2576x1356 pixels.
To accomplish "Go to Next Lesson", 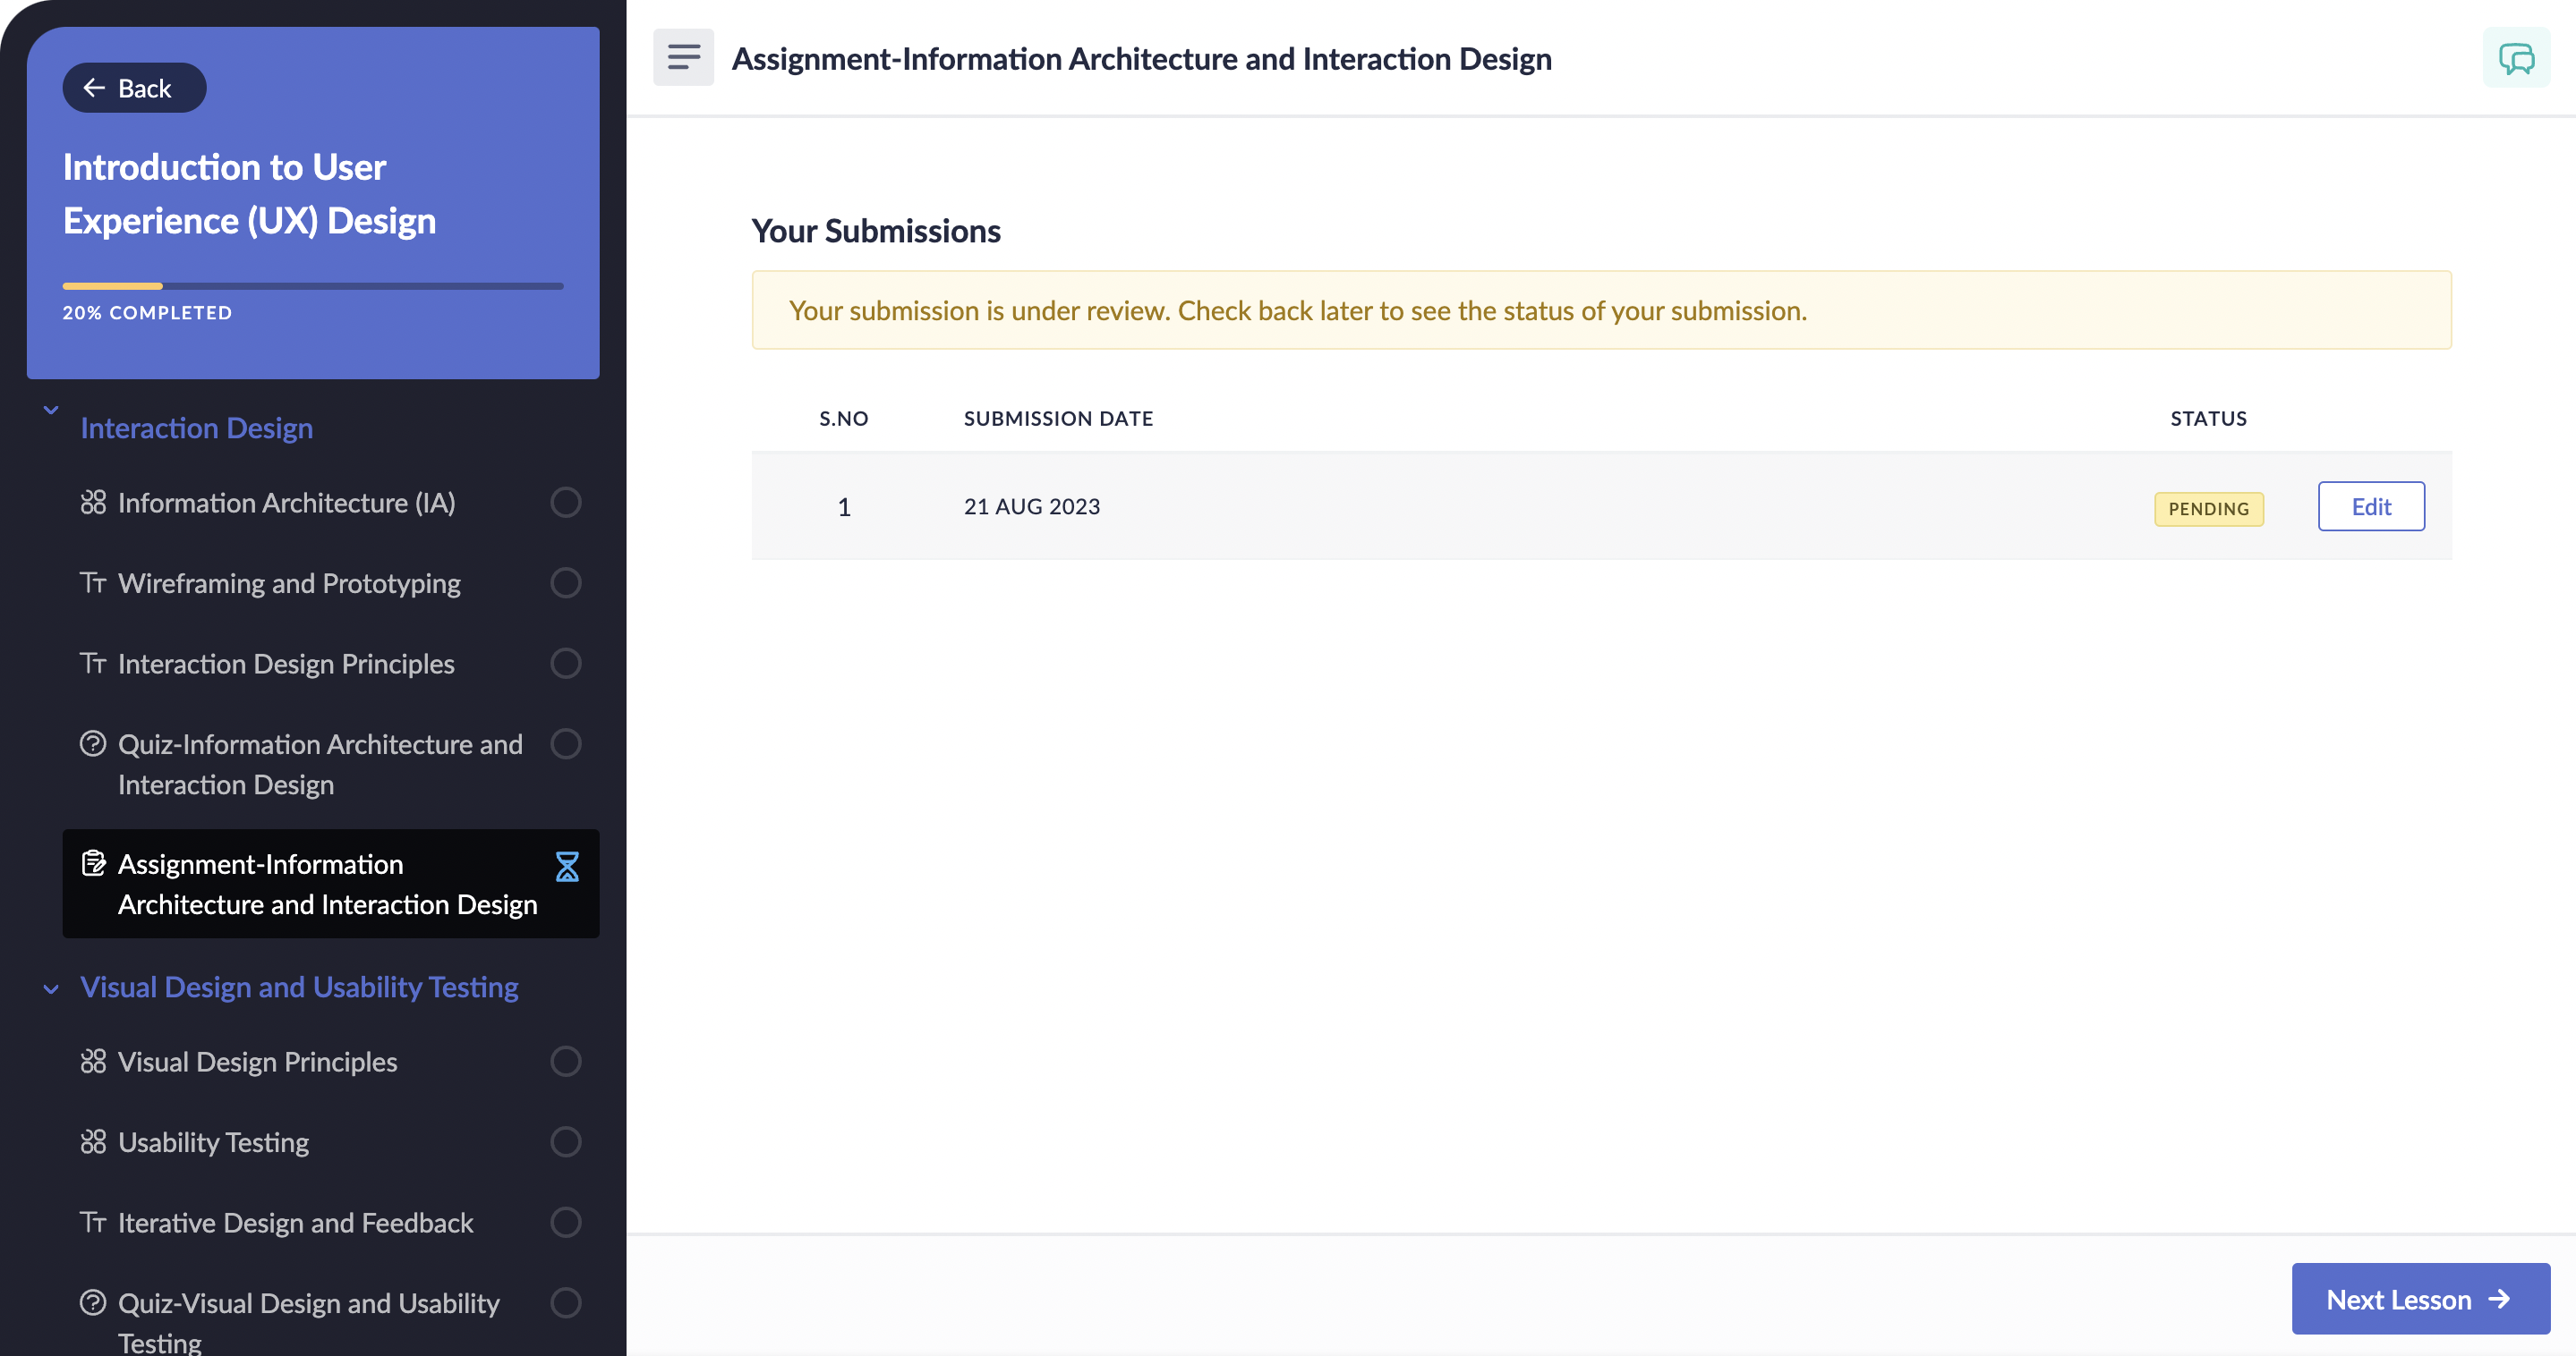I will point(2419,1298).
